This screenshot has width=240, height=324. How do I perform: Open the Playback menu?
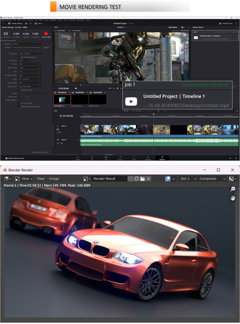(x=53, y=20)
